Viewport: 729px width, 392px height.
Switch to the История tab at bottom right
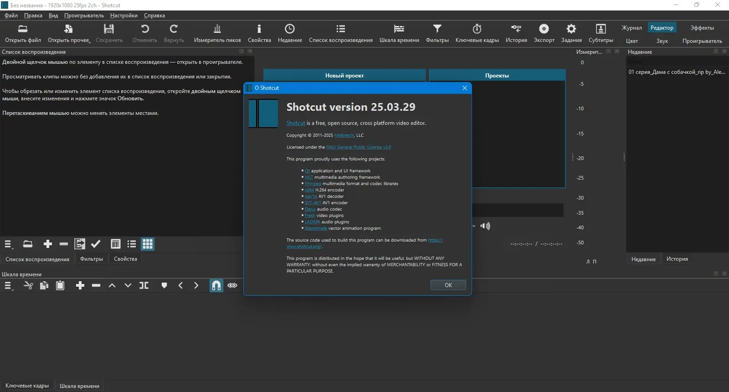[x=677, y=259]
